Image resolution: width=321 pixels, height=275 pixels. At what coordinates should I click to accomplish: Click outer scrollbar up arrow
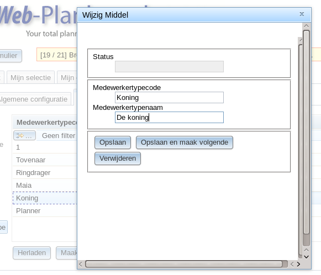(x=307, y=26)
